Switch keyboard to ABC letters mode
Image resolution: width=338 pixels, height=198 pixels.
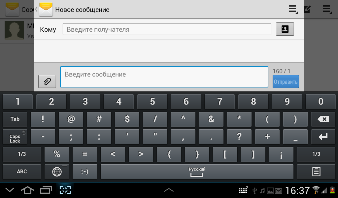click(x=22, y=172)
